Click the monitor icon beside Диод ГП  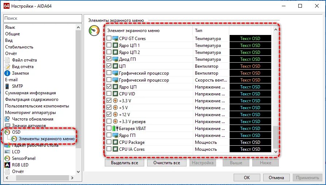pos(115,59)
